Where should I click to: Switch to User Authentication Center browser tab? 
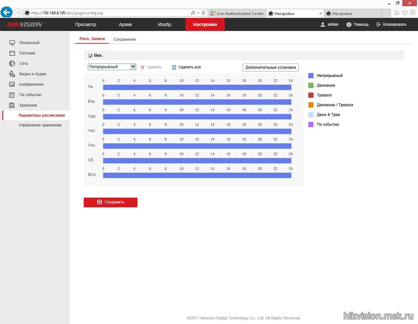pyautogui.click(x=237, y=13)
